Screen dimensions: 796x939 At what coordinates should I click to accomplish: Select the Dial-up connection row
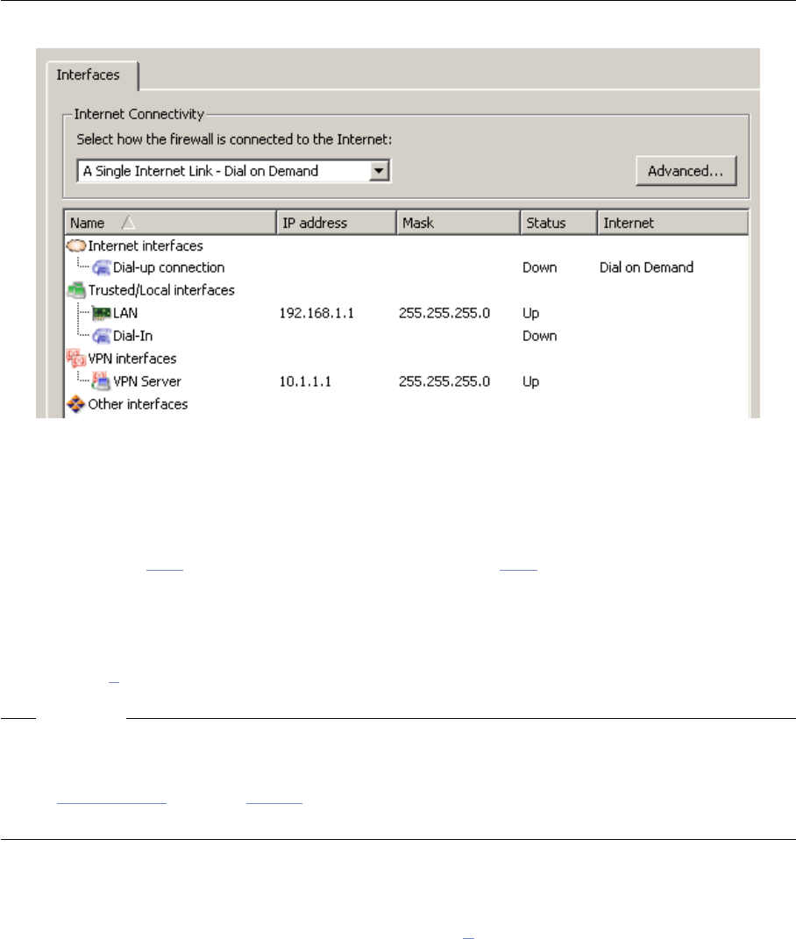[406, 267]
